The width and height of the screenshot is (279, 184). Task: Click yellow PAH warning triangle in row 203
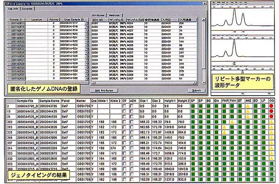pos(232,122)
